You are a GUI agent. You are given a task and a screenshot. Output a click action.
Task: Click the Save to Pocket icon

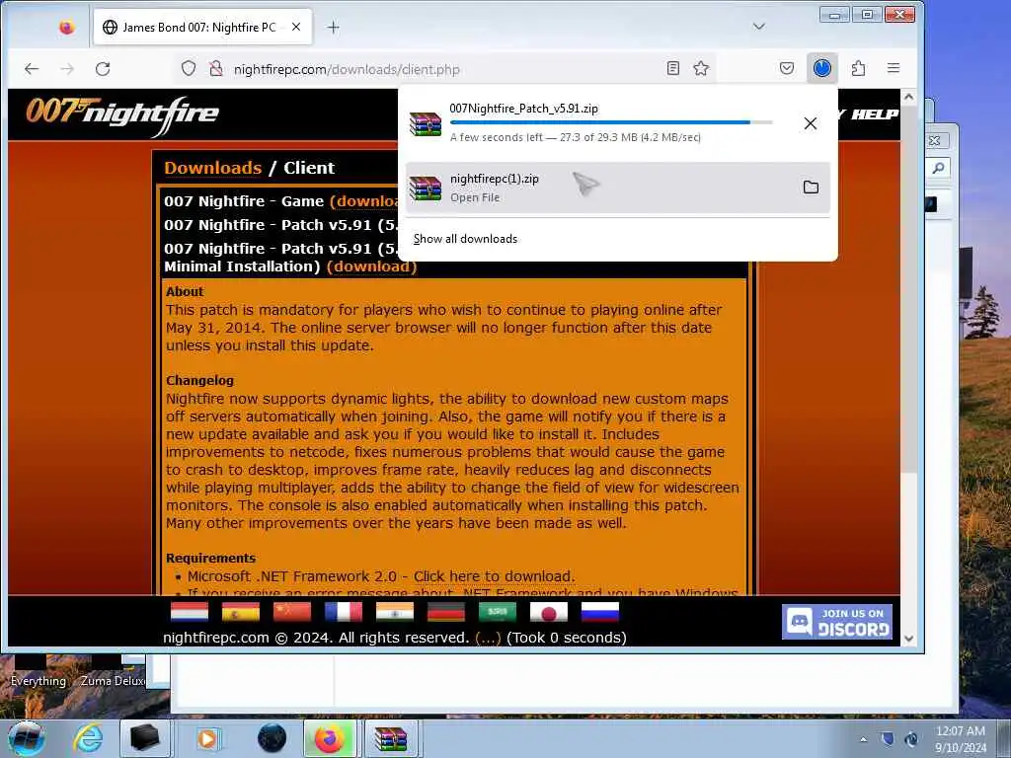tap(787, 68)
